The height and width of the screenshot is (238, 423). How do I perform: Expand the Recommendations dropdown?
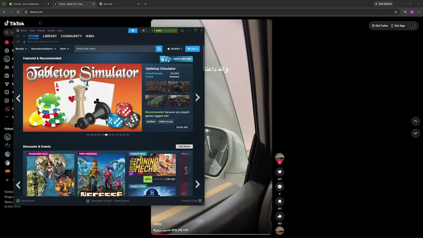click(44, 49)
